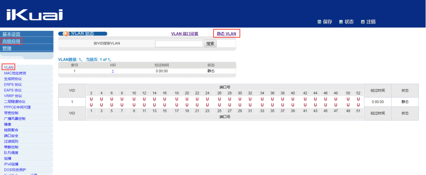Select 策略控制 in the sidebar
The height and width of the screenshot is (175, 426).
(x=11, y=147)
